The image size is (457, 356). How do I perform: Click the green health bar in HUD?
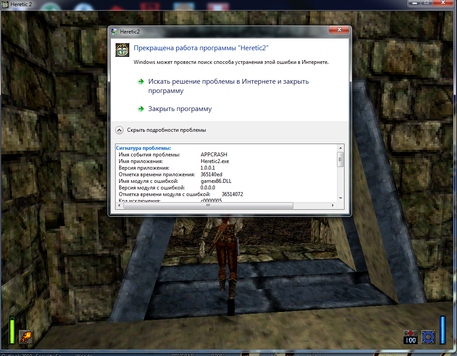pos(12,330)
